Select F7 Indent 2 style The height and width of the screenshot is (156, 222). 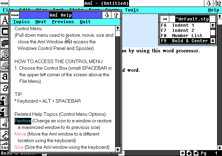(185, 31)
